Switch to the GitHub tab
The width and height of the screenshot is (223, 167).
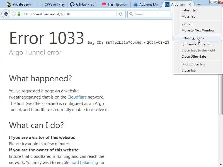[83, 4]
